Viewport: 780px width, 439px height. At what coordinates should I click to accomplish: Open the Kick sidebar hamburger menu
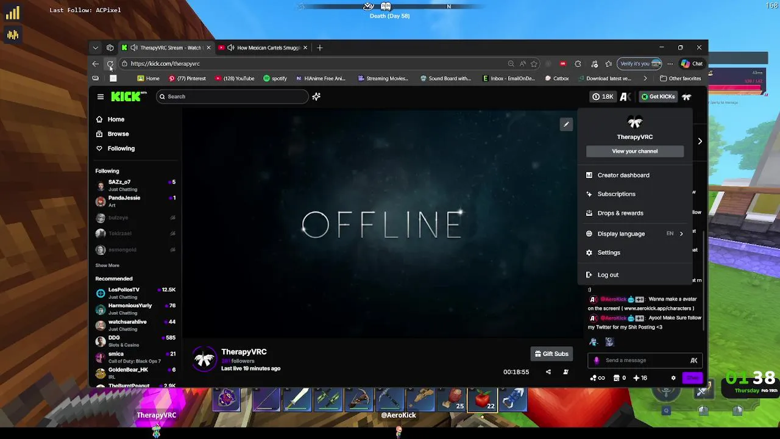coord(101,96)
